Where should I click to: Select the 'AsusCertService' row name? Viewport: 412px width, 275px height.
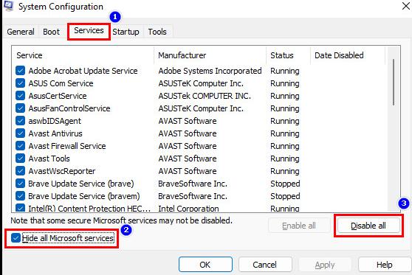point(58,96)
